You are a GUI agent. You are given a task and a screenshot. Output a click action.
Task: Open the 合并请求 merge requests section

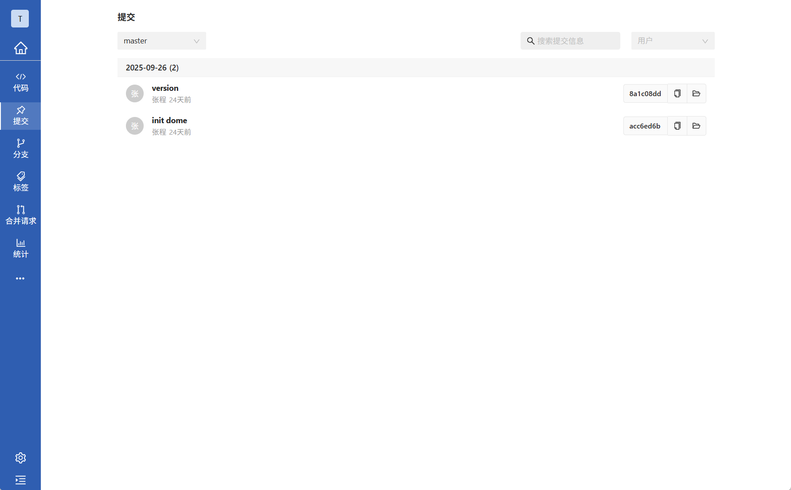pyautogui.click(x=20, y=215)
